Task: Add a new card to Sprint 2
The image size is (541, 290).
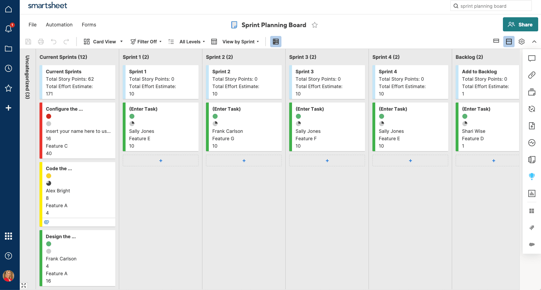Action: (x=244, y=160)
